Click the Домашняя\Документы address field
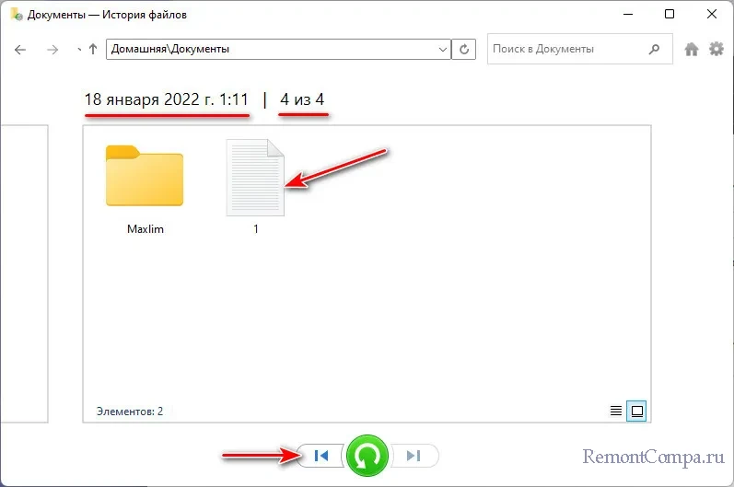 point(267,50)
